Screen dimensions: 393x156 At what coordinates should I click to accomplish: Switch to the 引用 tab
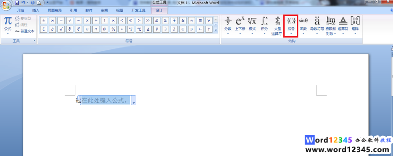(73, 11)
